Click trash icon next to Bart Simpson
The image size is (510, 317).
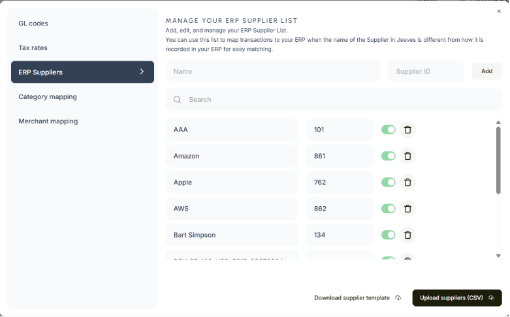407,235
